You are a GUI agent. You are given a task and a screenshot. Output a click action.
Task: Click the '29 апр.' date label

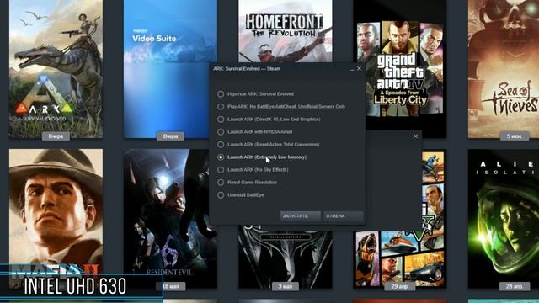pos(400,286)
